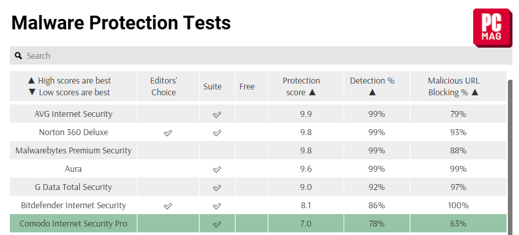Click AVG Internet Security Suite checkmark
Viewport: 519px width, 235px height.
pos(217,114)
